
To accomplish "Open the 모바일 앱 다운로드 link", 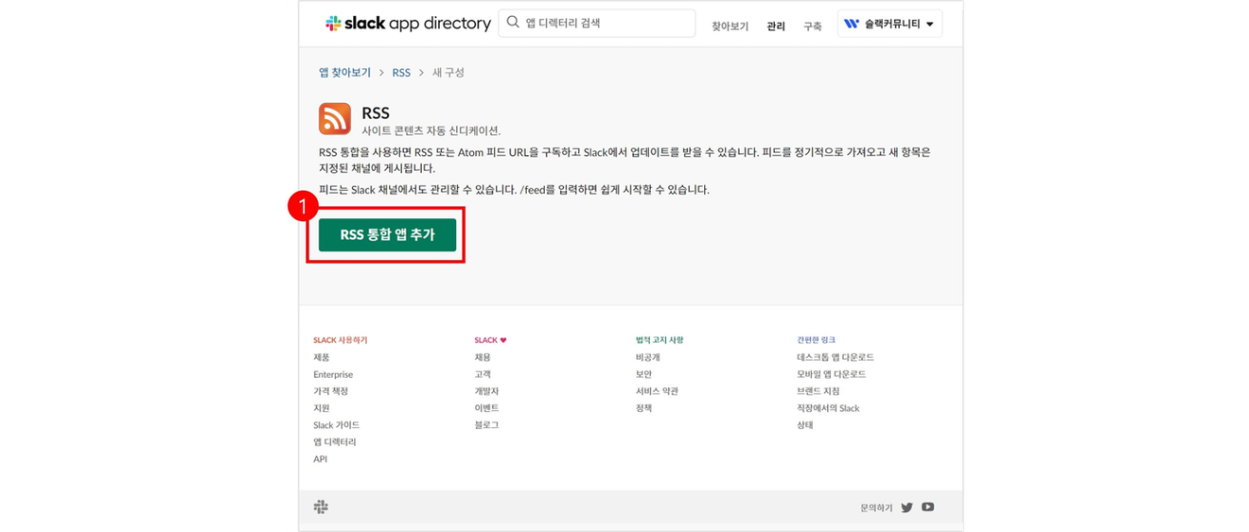I will click(832, 374).
